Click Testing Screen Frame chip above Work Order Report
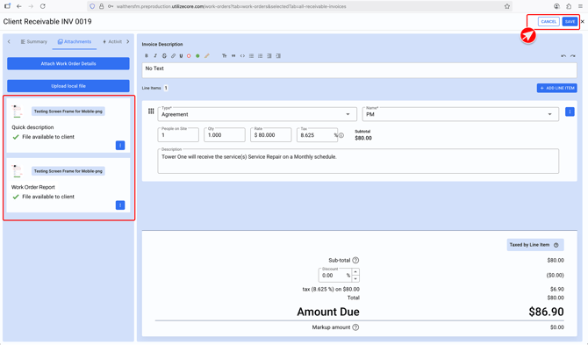The width and height of the screenshot is (588, 345). click(68, 171)
